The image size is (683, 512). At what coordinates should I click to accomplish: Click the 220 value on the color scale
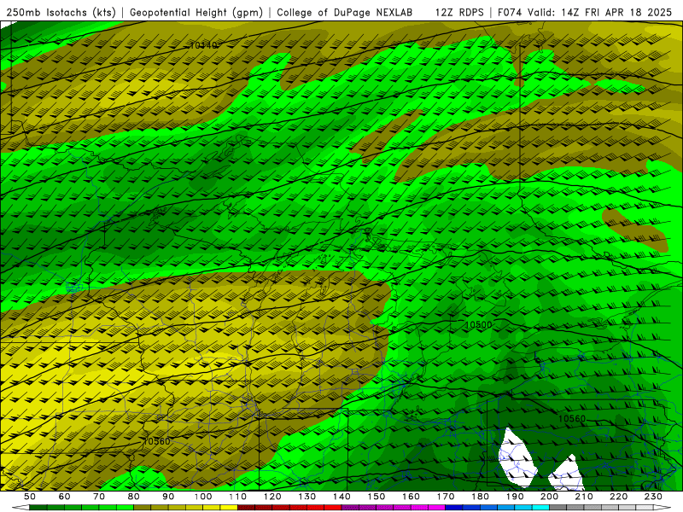point(619,497)
